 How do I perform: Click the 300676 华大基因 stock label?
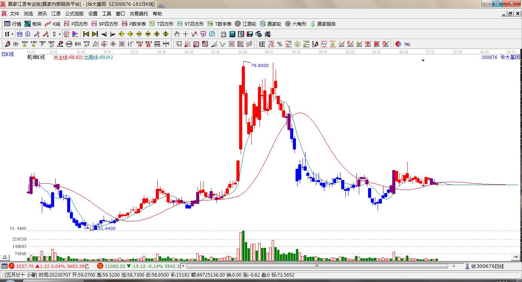point(501,57)
